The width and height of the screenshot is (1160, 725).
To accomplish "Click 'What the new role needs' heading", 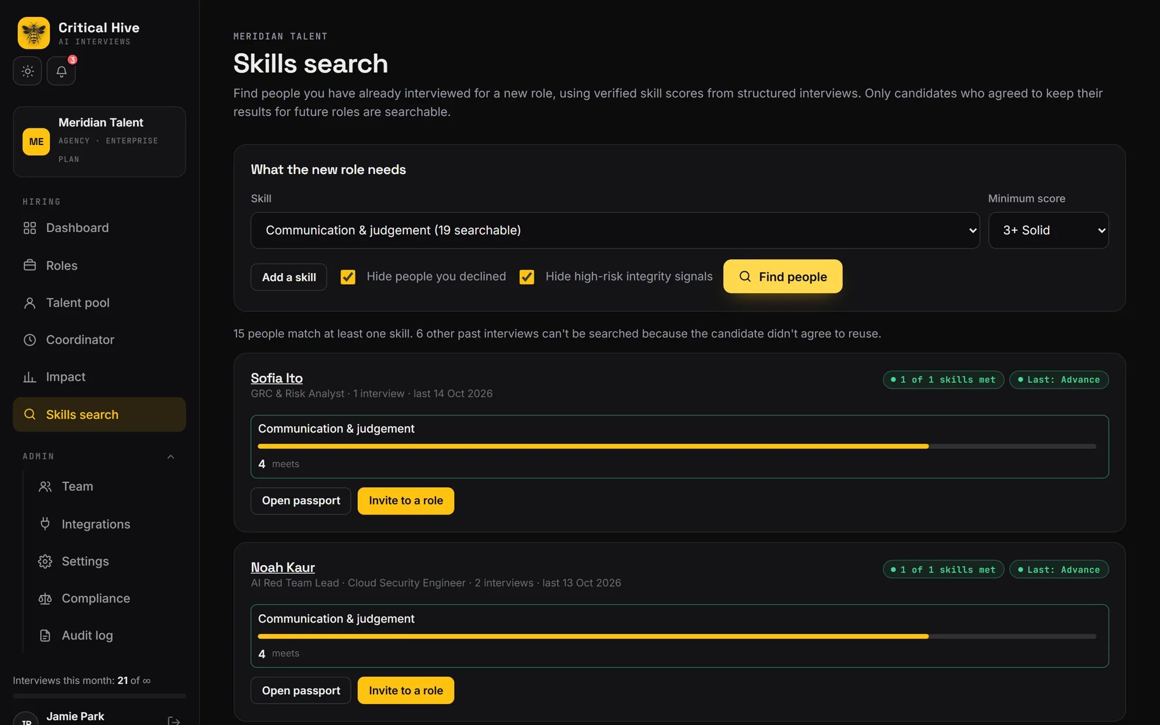I will (x=328, y=170).
